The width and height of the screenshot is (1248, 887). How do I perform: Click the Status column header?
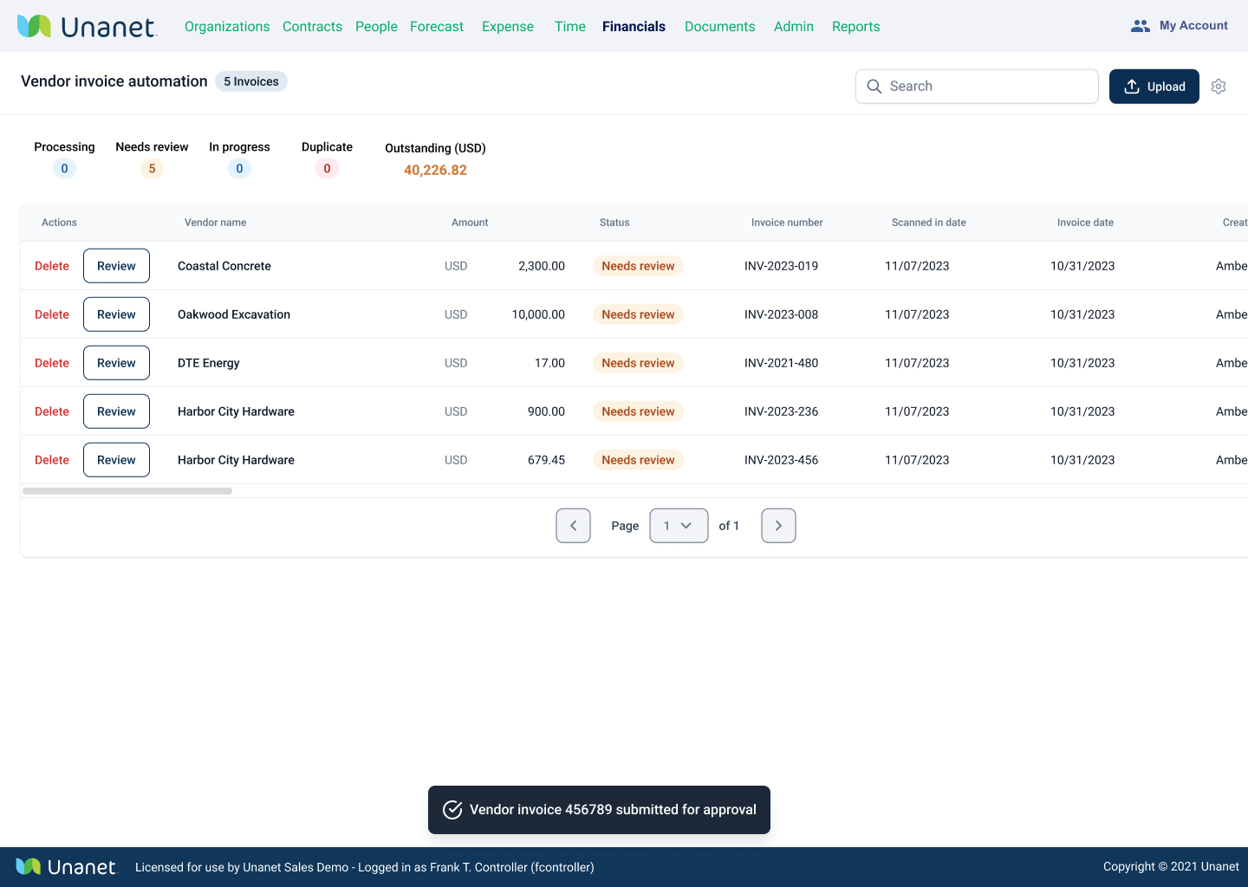click(x=614, y=223)
